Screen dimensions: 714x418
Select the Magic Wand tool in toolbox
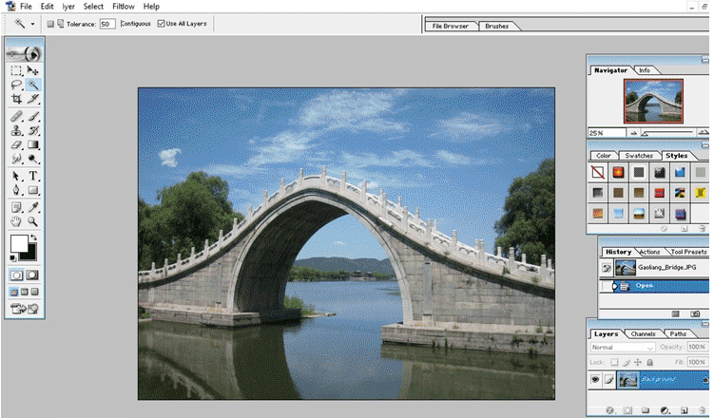(32, 85)
